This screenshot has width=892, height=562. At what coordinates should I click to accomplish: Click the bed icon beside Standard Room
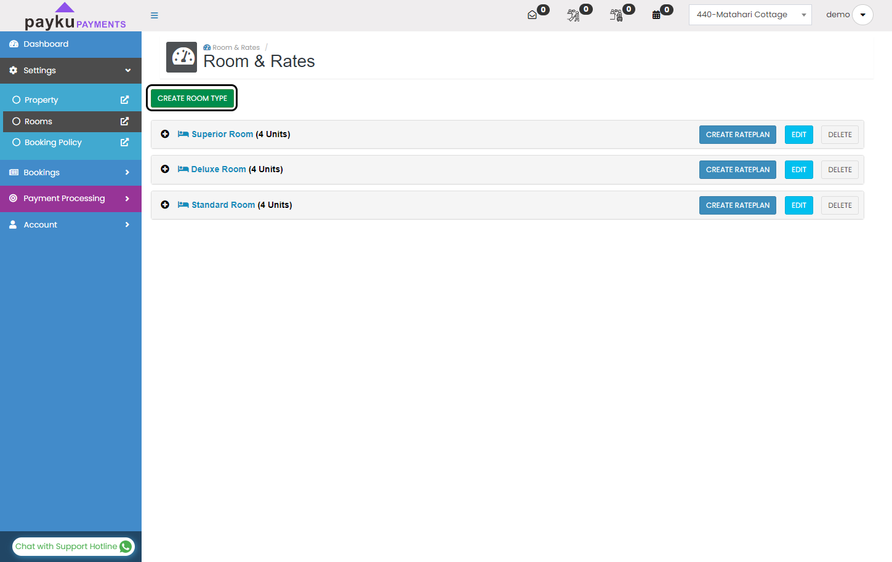tap(183, 205)
